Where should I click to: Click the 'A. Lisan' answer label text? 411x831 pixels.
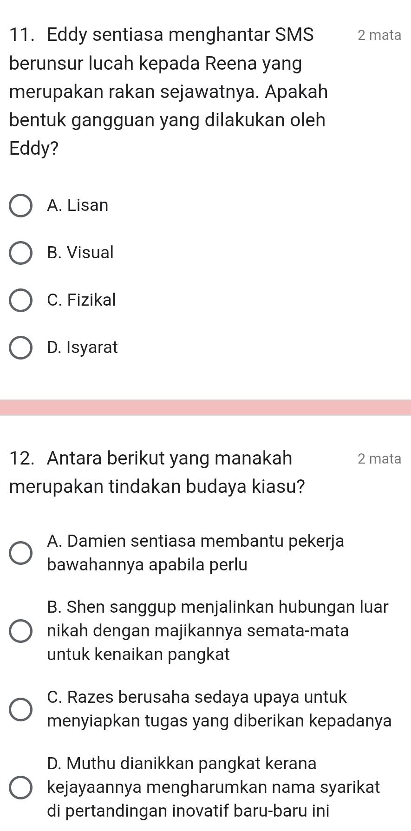tap(78, 205)
